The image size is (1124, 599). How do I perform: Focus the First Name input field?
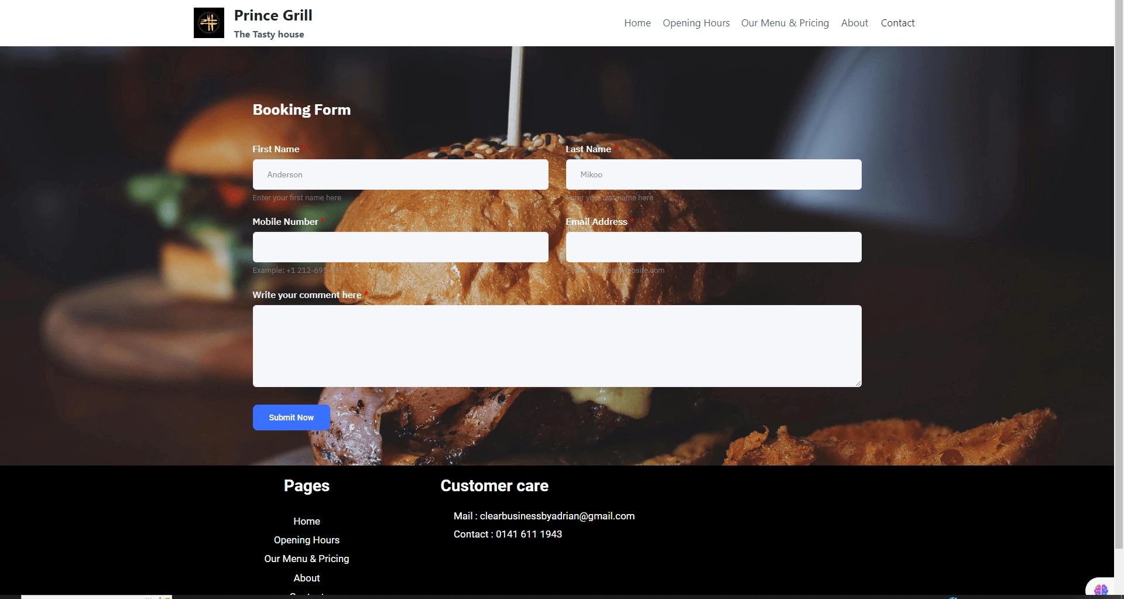(x=400, y=174)
